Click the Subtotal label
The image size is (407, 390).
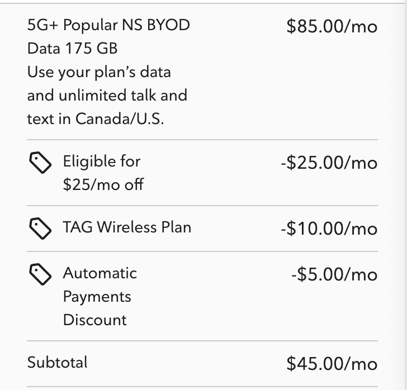pos(58,362)
